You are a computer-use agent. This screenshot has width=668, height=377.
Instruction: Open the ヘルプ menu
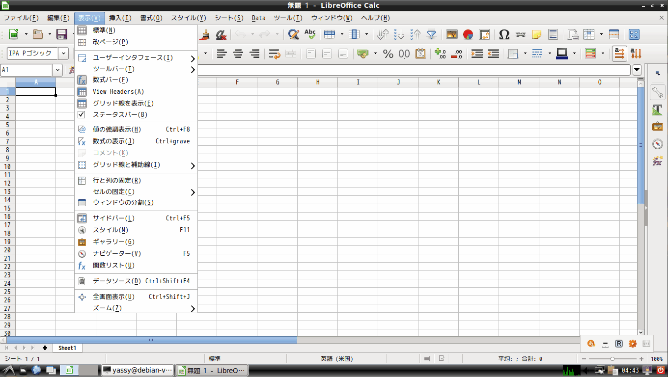[x=375, y=18]
